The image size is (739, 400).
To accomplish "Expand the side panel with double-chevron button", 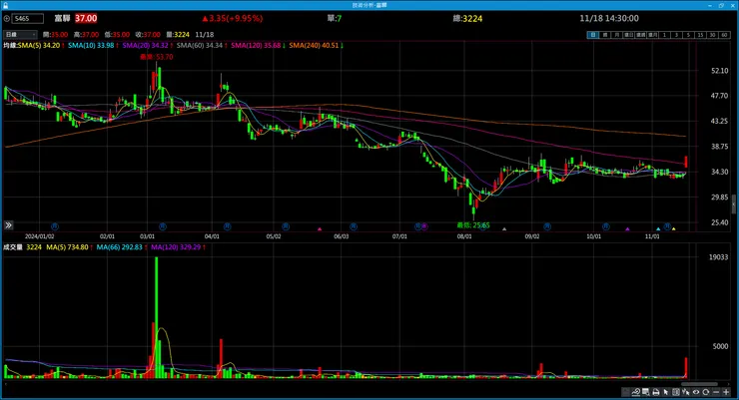I will [x=8, y=225].
